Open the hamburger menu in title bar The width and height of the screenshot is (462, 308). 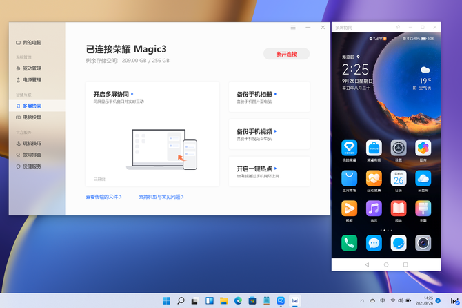(293, 28)
